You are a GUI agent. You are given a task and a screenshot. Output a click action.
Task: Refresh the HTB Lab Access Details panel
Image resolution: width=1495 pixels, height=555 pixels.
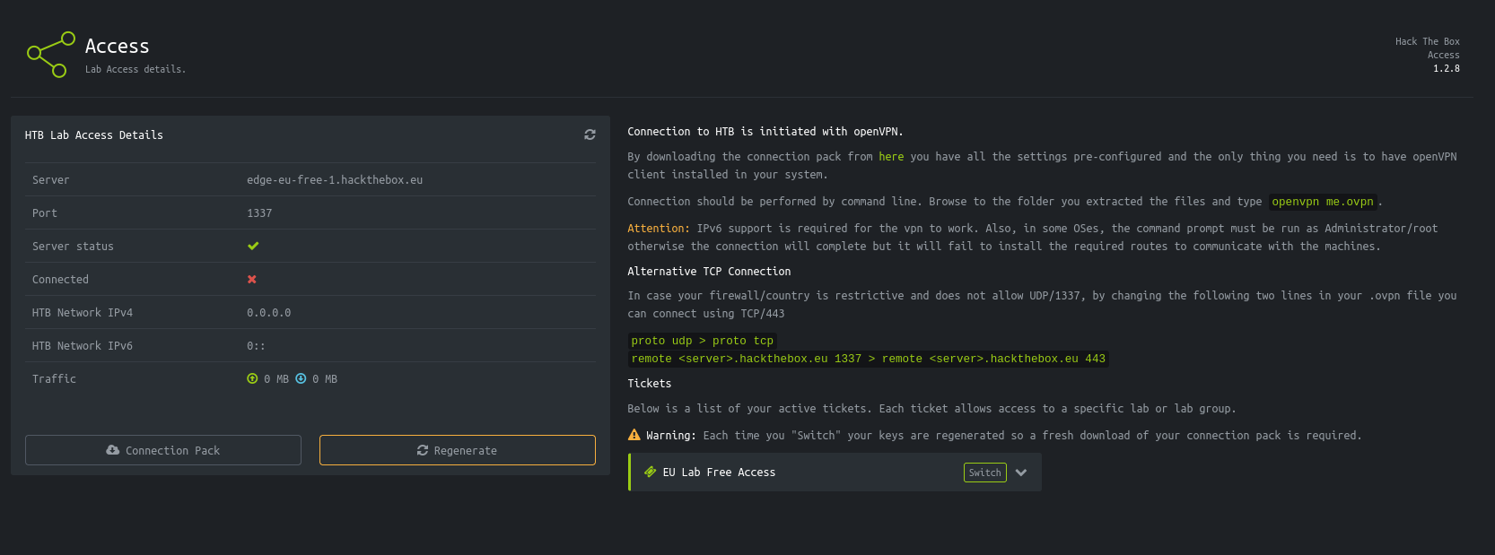pyautogui.click(x=590, y=134)
